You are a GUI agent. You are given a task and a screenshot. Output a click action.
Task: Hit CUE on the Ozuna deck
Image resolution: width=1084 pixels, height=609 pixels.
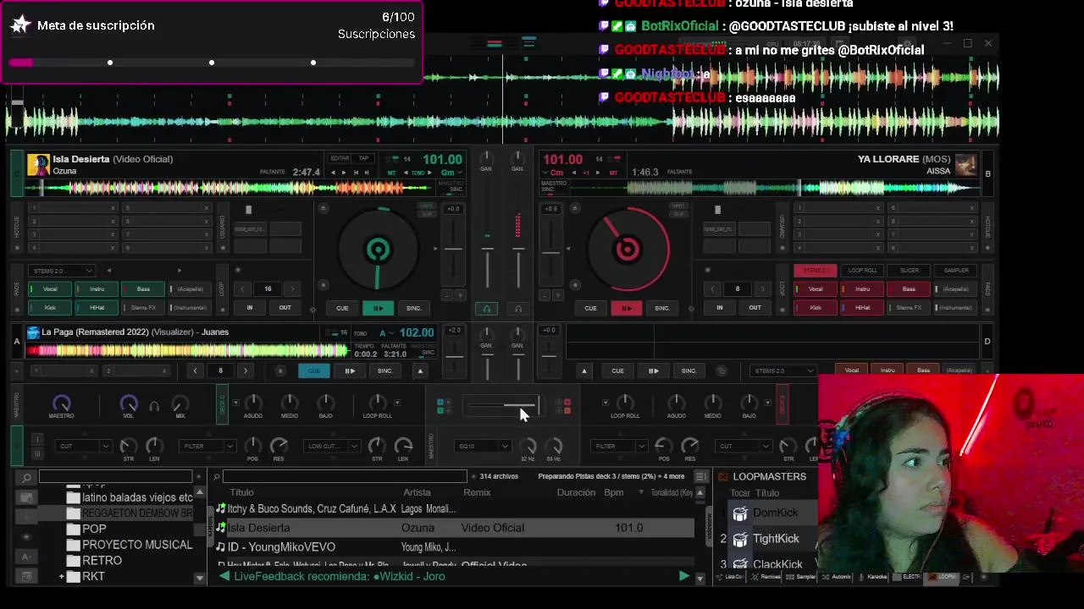(x=342, y=308)
